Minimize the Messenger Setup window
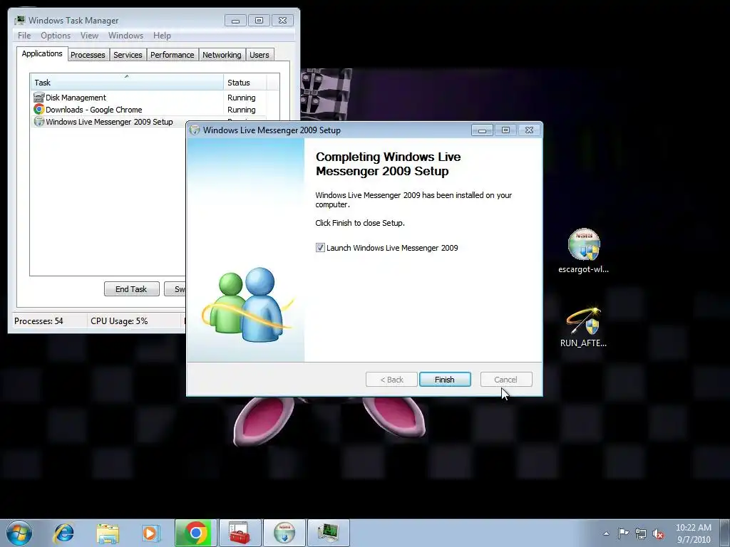The image size is (730, 547). [483, 130]
